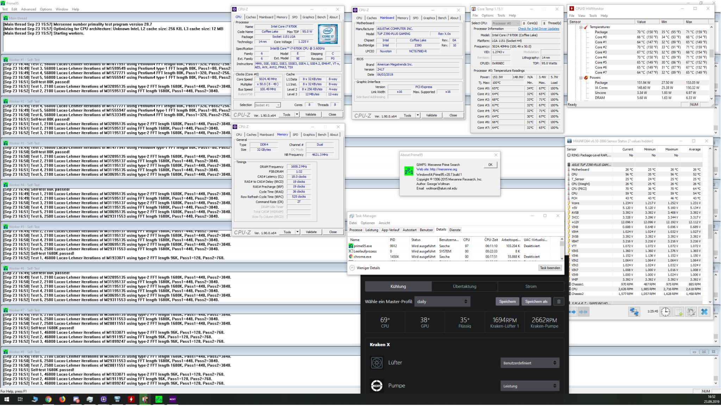The image size is (721, 406).
Task: Open the Master-Profil daily dropdown
Action: point(442,302)
